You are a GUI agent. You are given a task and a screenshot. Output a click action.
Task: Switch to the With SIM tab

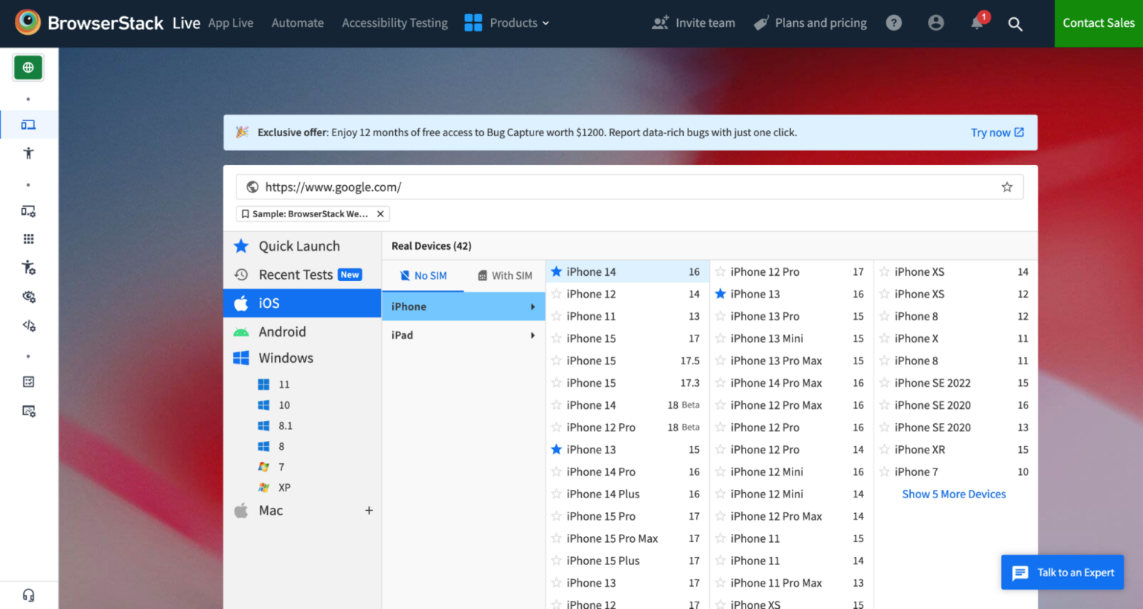pyautogui.click(x=505, y=276)
